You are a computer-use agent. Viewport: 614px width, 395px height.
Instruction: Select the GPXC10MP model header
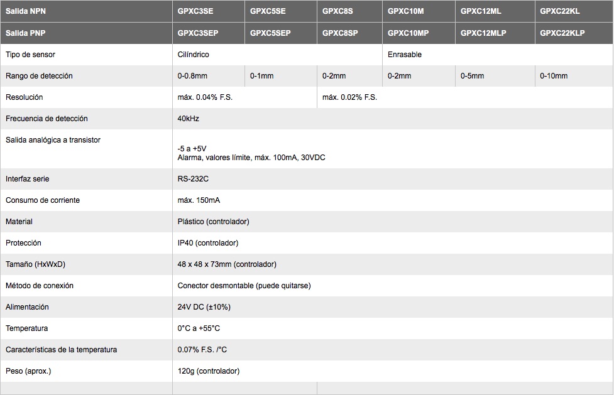[419, 33]
